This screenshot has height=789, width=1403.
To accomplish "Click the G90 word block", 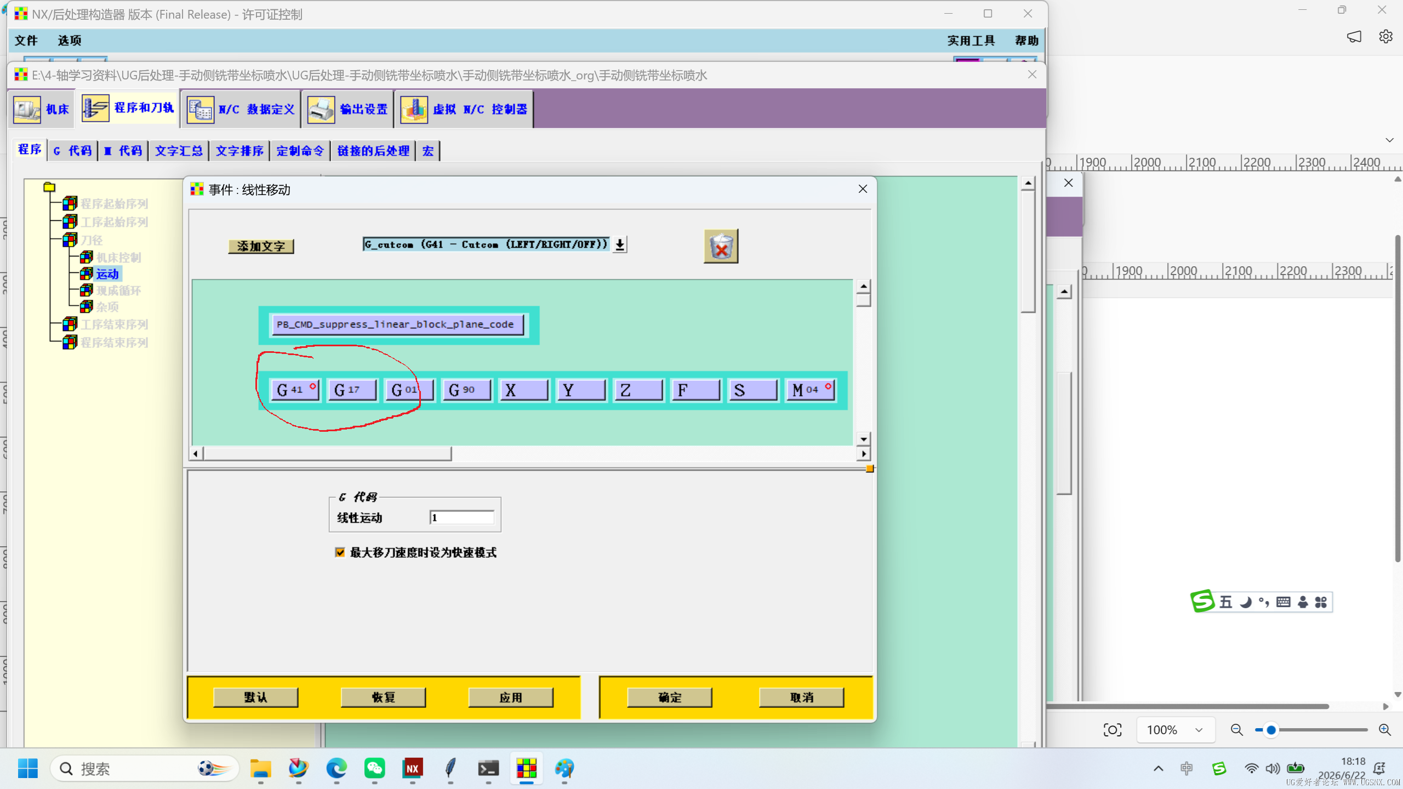I will point(466,390).
